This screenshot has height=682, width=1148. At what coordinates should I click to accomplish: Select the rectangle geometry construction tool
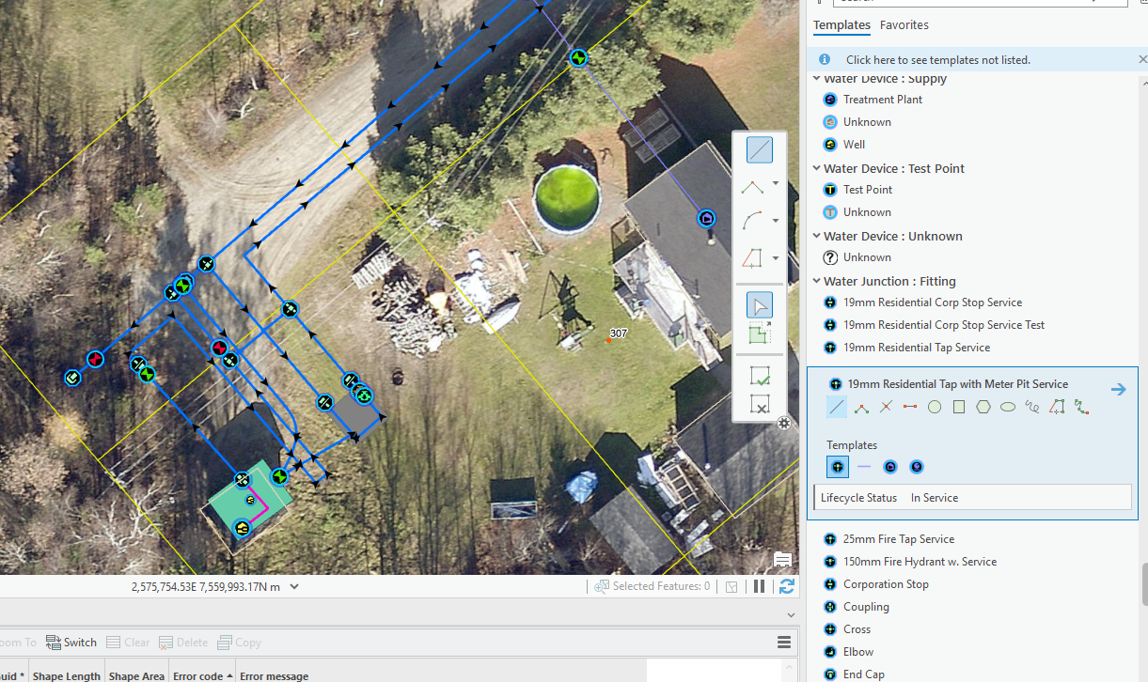[x=958, y=406]
